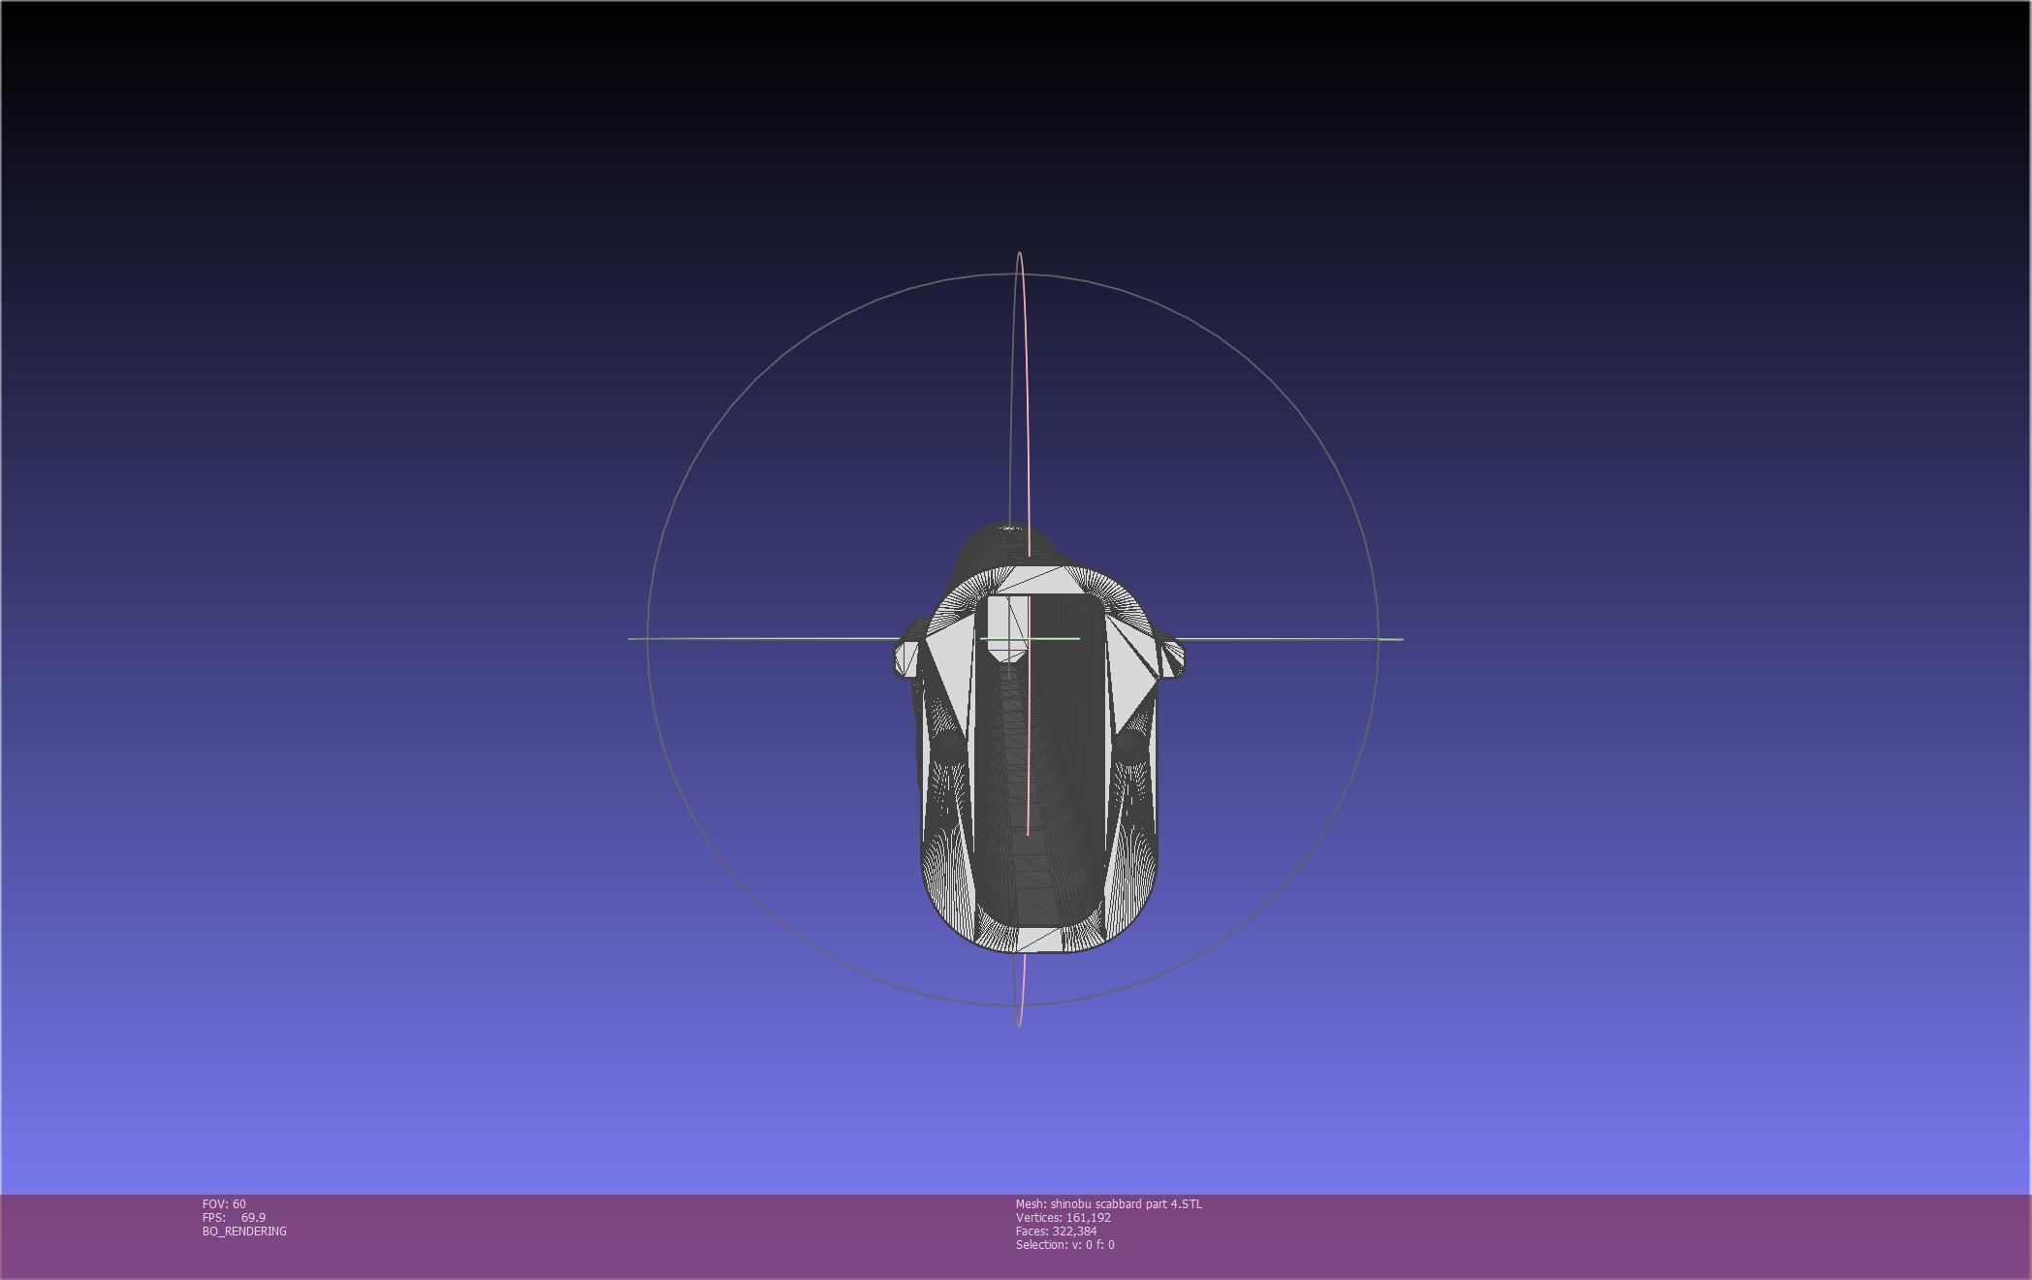Click the FOV: 60 readout

pos(224,1203)
